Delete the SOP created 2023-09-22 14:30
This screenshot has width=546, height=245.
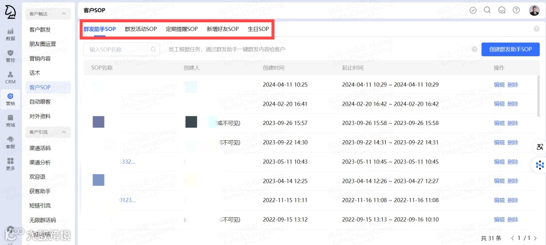(x=513, y=143)
